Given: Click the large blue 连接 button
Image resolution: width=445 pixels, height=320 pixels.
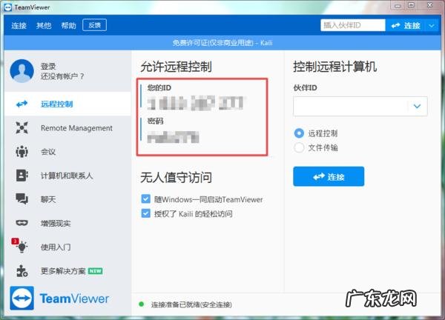Looking at the screenshot, I should (329, 176).
